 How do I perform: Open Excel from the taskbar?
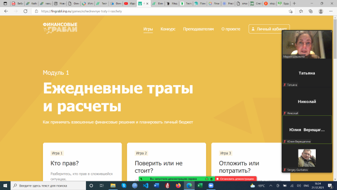coord(200,186)
